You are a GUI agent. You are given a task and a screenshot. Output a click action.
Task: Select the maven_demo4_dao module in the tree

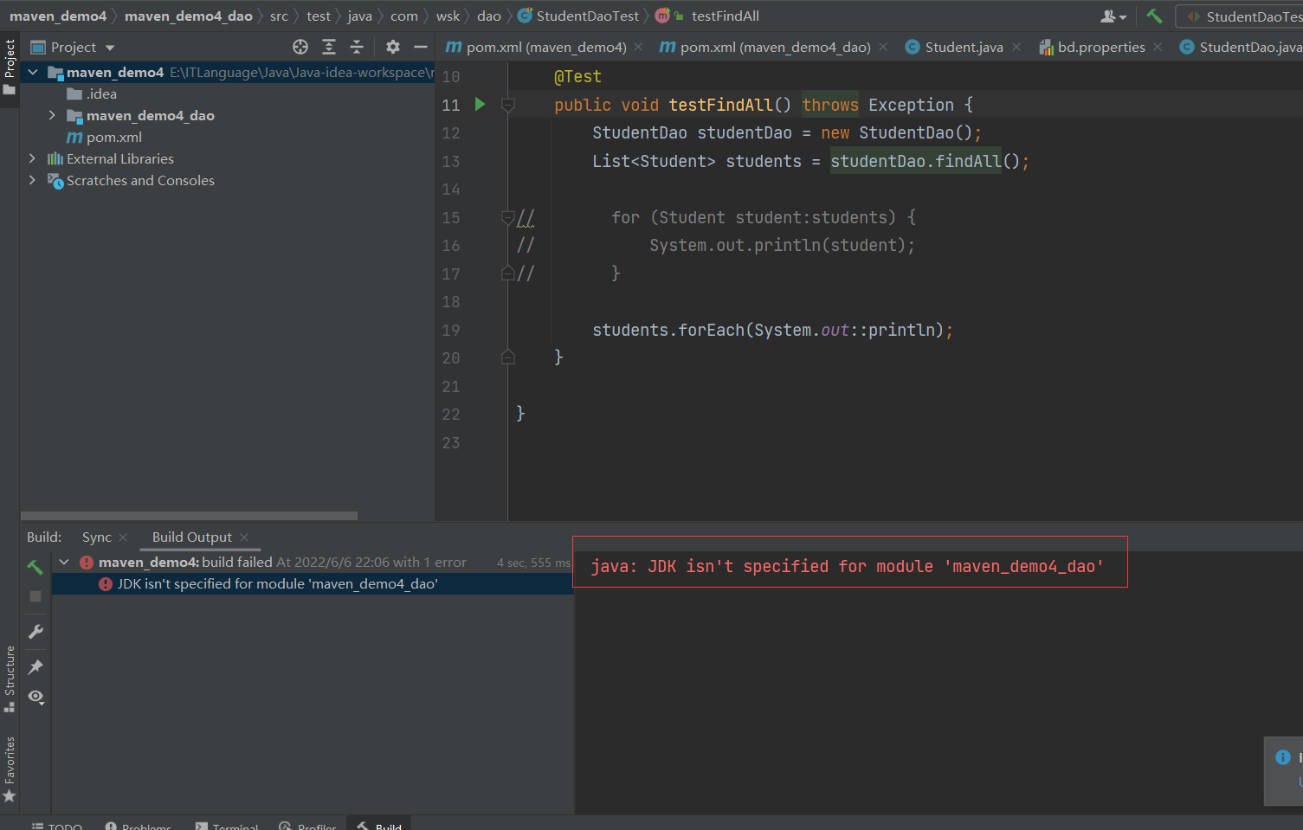pyautogui.click(x=141, y=115)
